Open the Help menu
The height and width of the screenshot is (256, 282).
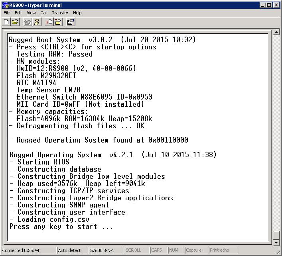tap(77, 13)
